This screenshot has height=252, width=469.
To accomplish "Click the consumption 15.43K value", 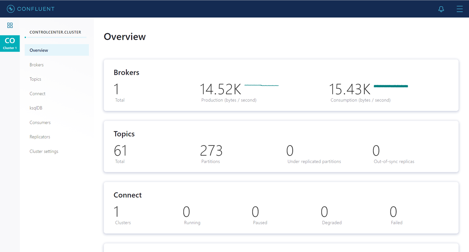I will pos(350,89).
